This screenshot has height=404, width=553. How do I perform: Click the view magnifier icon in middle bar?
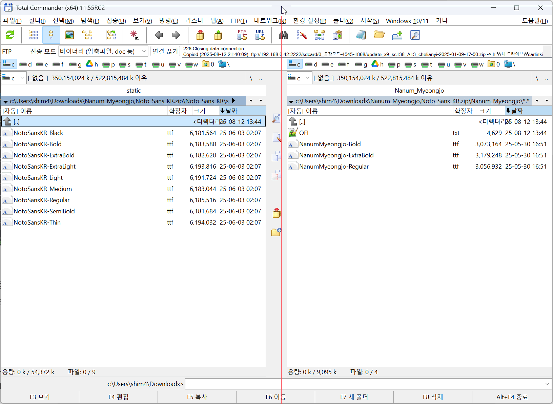276,118
